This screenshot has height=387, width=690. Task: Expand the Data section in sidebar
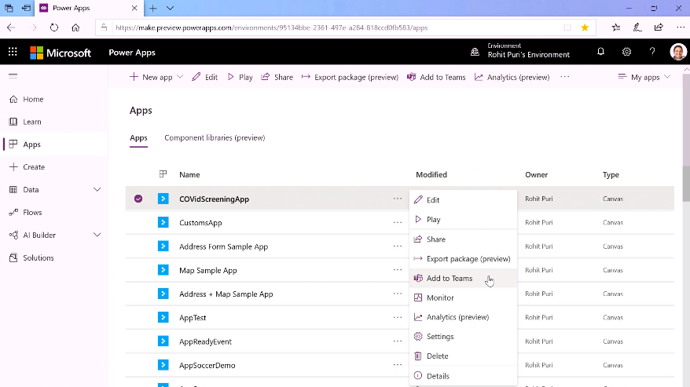pos(97,189)
